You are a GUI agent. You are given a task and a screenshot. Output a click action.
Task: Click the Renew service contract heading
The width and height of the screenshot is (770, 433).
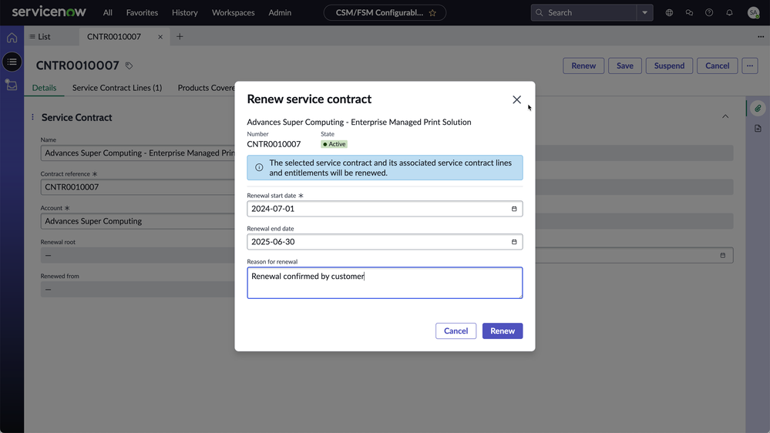click(309, 99)
